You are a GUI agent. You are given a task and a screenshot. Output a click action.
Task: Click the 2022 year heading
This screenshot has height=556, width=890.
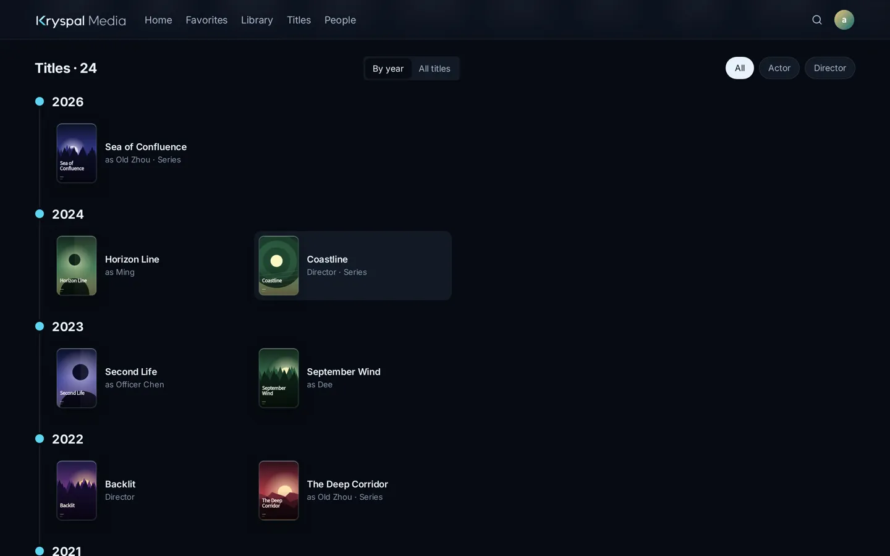coord(68,439)
